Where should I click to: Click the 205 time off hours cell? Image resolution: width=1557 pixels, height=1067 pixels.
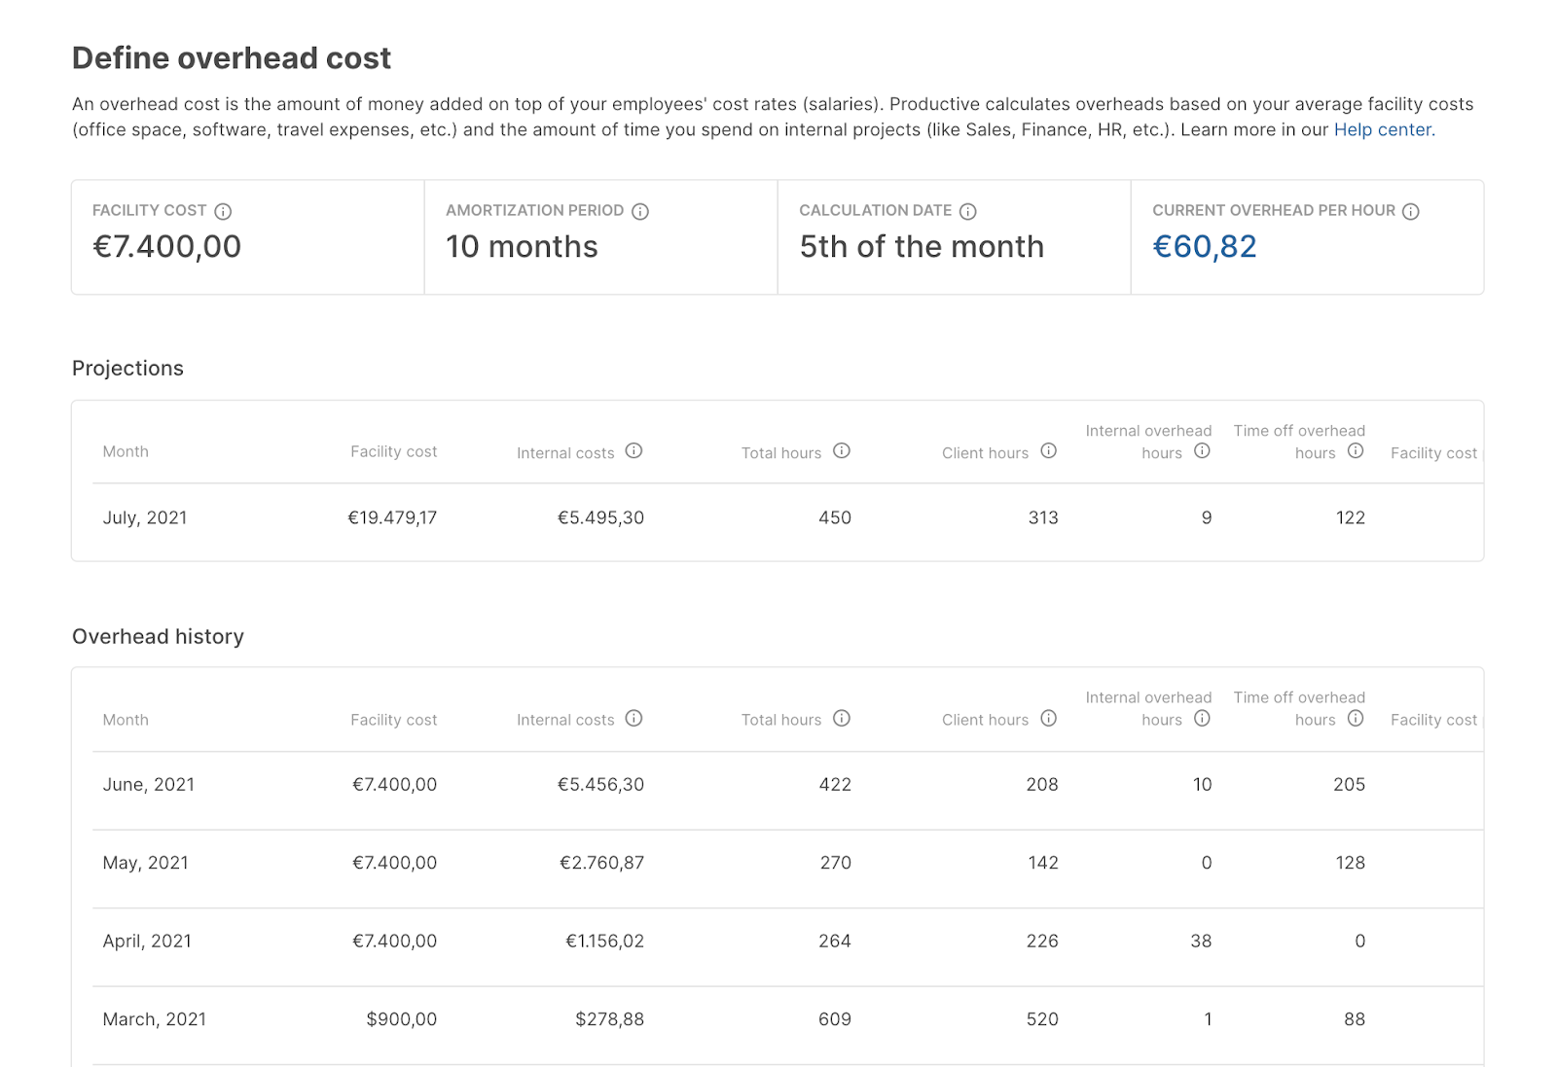click(x=1349, y=785)
